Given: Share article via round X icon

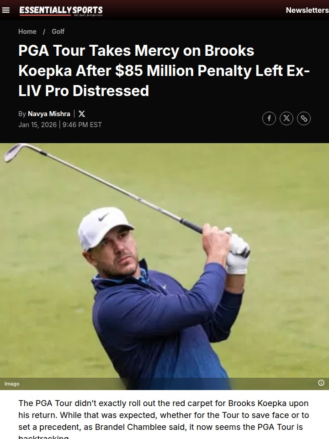Looking at the screenshot, I should pyautogui.click(x=287, y=118).
